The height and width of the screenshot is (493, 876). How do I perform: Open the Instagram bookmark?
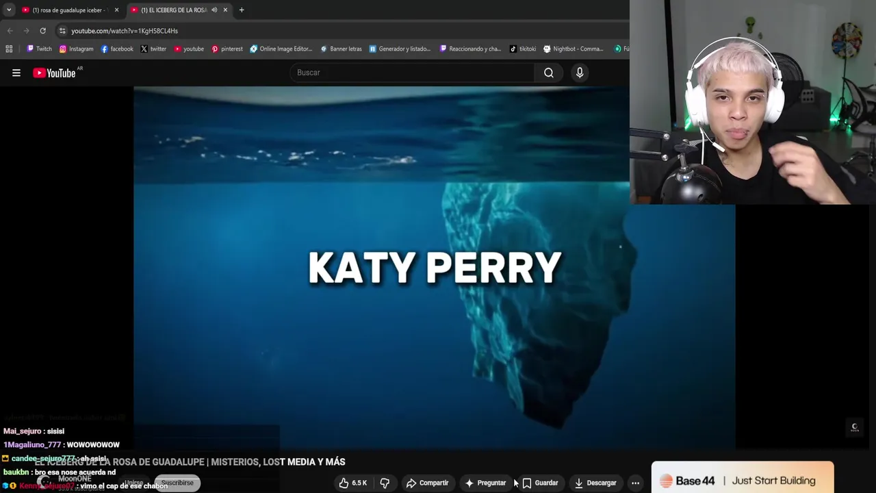pos(76,49)
